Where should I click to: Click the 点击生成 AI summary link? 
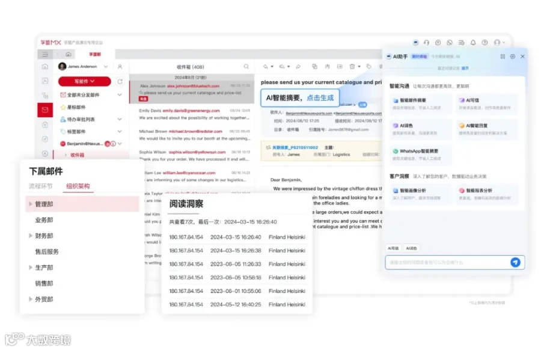(x=320, y=97)
